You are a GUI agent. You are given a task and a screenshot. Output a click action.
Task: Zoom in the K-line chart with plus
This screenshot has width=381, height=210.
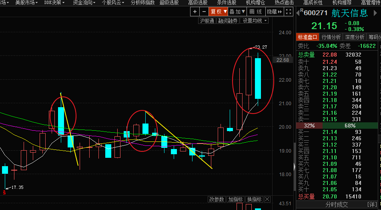195,12
